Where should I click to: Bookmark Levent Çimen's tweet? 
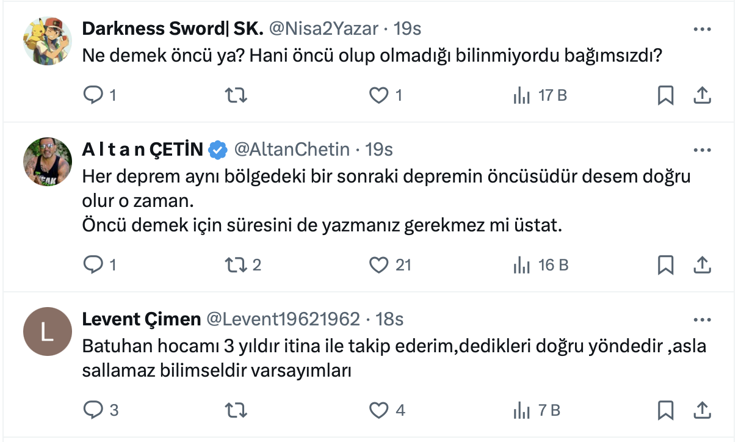click(665, 410)
